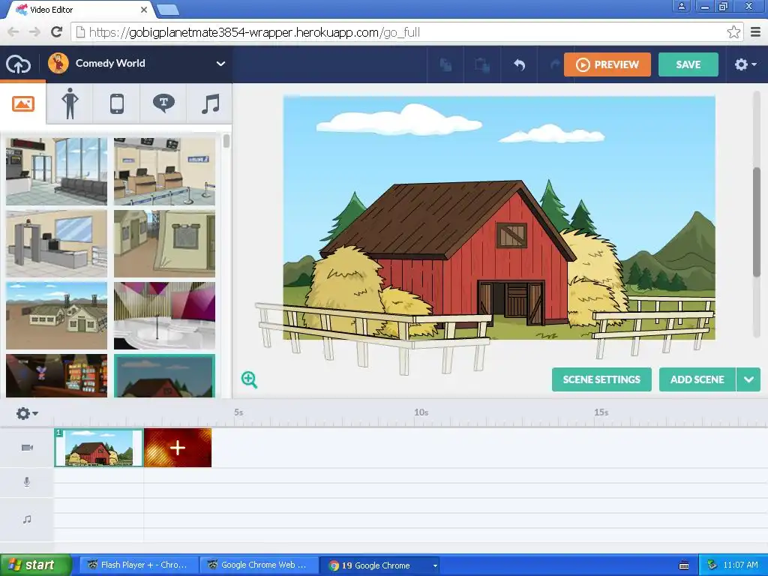Click the video track camera icon
This screenshot has height=576, width=768.
(28, 448)
